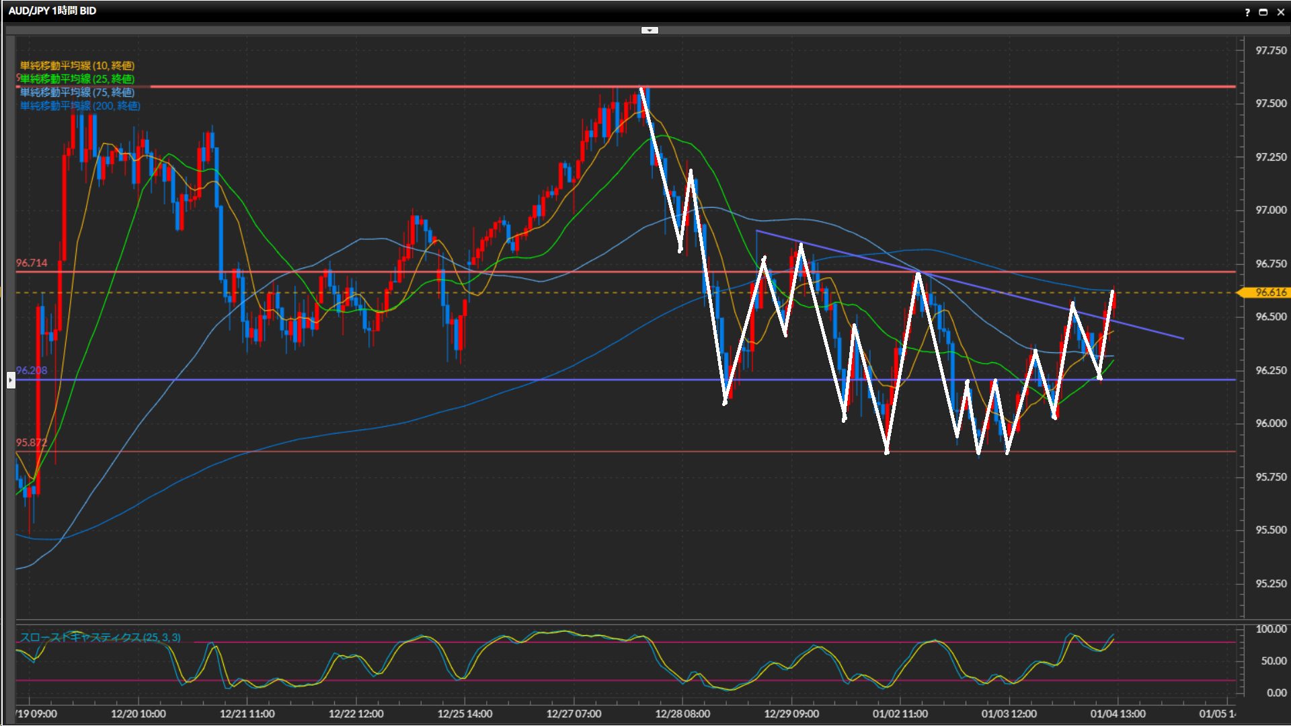This screenshot has width=1291, height=726.
Task: Select the slow stochastics (25,3,3) indicator label
Action: coord(100,637)
